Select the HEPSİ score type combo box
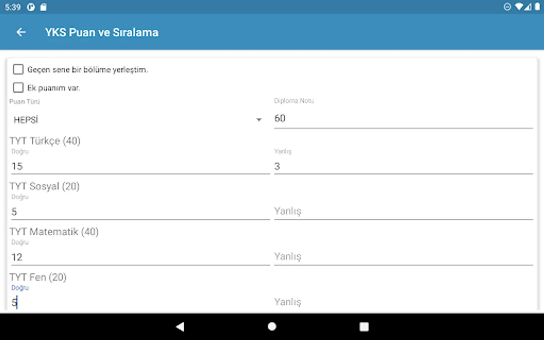This screenshot has width=544, height=340. [x=136, y=120]
